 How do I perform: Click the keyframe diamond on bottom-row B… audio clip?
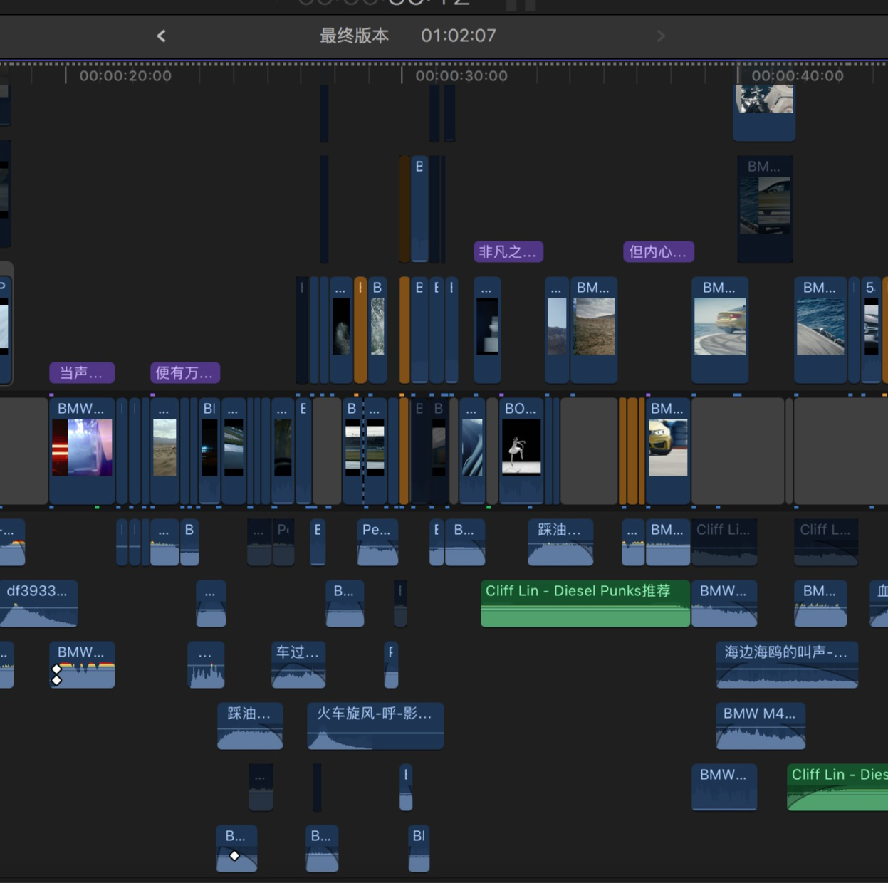pyautogui.click(x=234, y=855)
